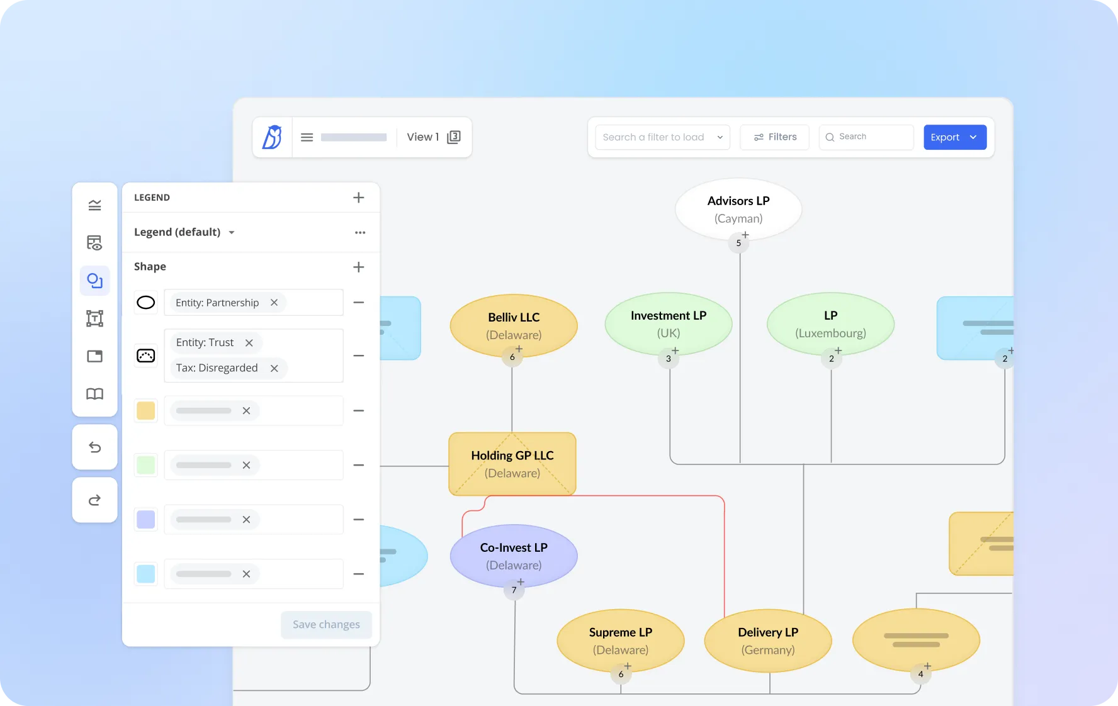Select the Holding GP LLC node
Image resolution: width=1118 pixels, height=706 pixels.
[512, 464]
